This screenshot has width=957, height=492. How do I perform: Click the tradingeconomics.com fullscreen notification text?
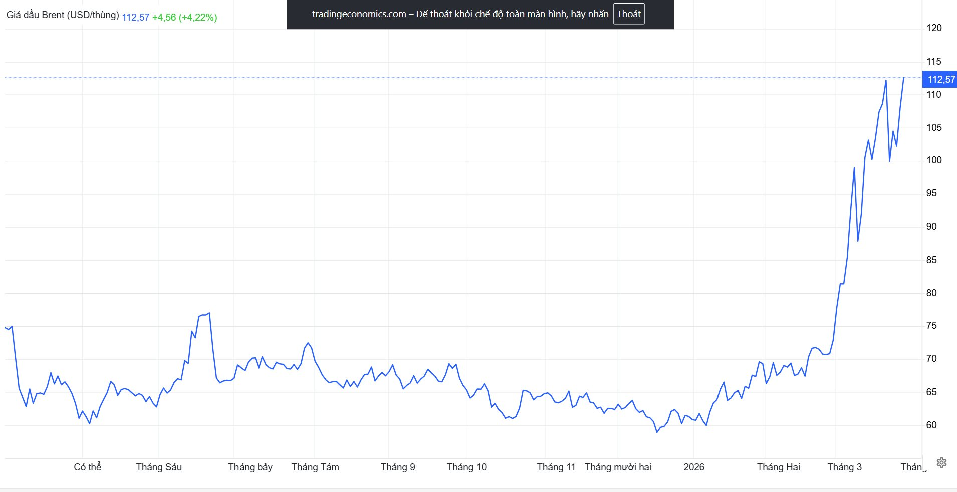459,14
